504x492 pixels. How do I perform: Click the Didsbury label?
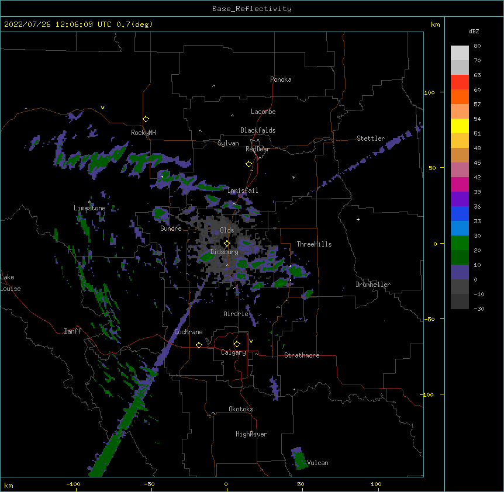coord(225,252)
